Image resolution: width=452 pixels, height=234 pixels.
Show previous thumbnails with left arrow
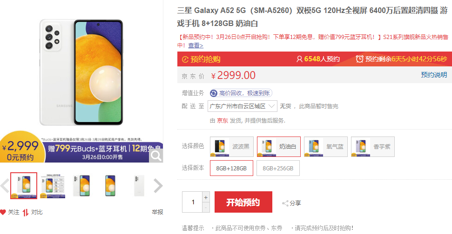tap(5, 186)
